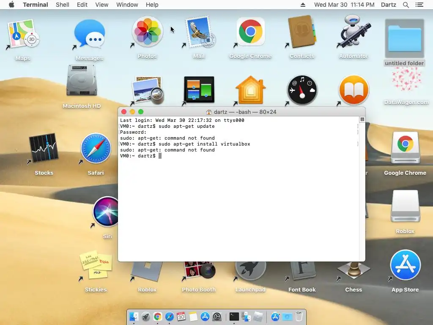Select the Macintosh HD drive icon
The height and width of the screenshot is (325, 433).
coord(82,80)
